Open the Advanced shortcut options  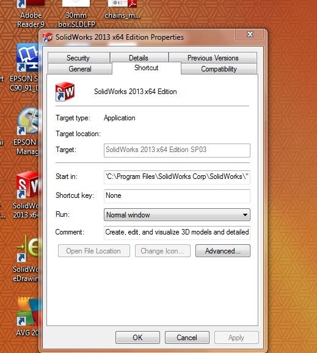[x=223, y=251]
